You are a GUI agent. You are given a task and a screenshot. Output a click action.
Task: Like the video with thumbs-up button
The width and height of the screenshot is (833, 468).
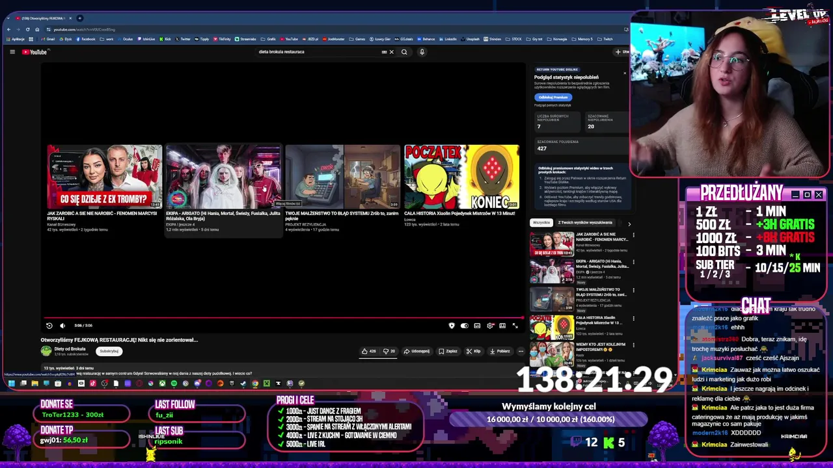(x=370, y=351)
